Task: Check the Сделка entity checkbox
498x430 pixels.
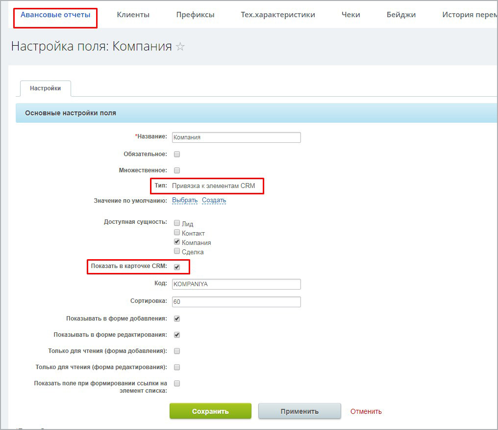Action: [x=177, y=251]
